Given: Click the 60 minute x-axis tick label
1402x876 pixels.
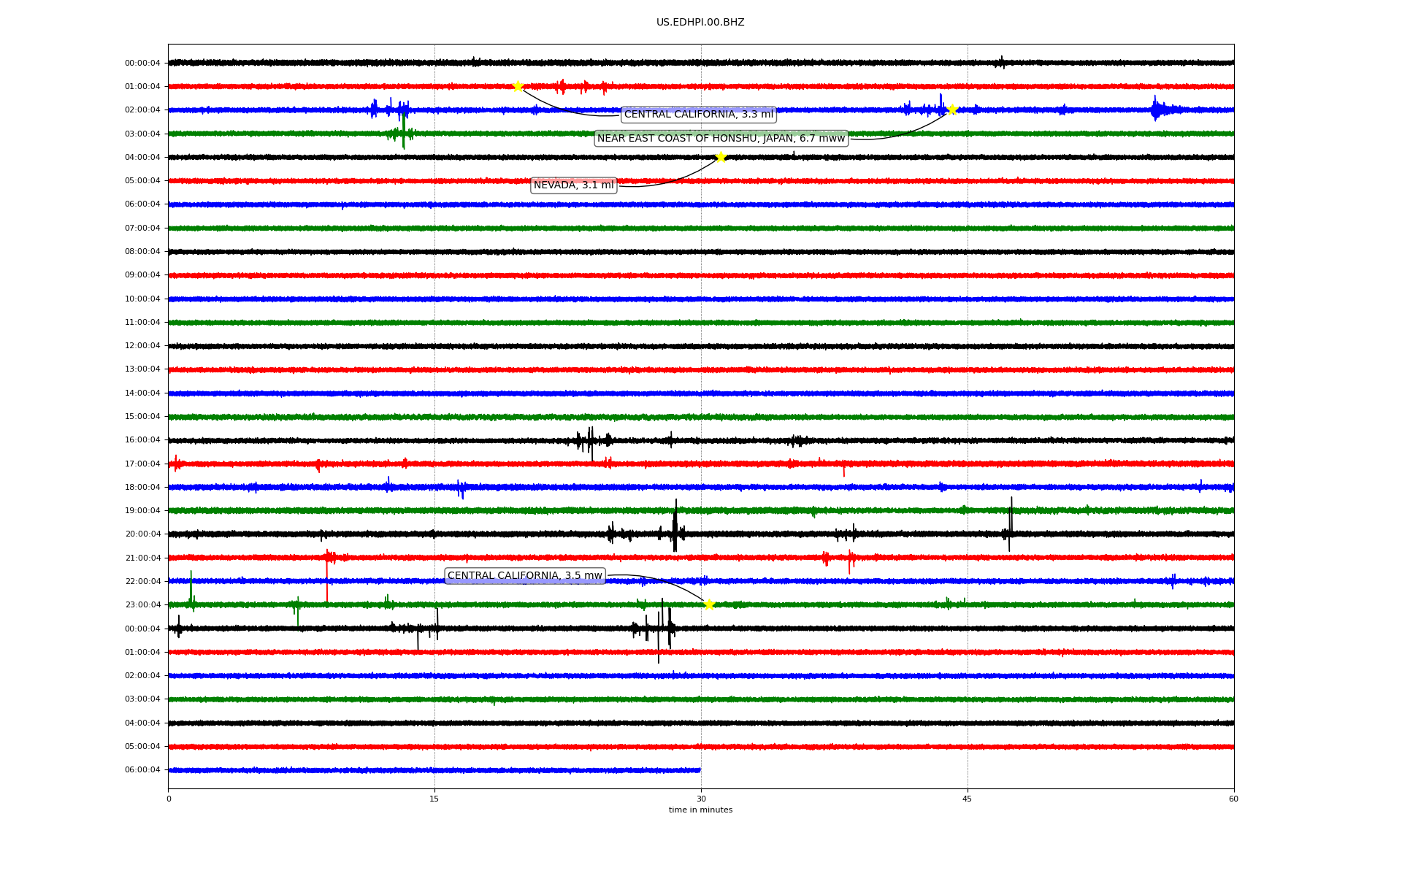Looking at the screenshot, I should [1233, 799].
